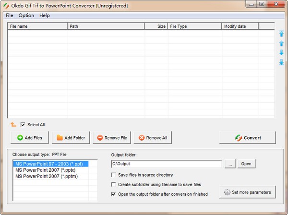Check Create subfolder using filename option

[113, 184]
